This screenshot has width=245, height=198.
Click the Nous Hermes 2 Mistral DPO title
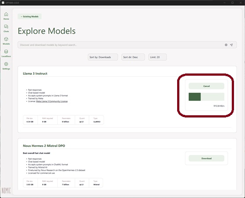click(x=44, y=146)
